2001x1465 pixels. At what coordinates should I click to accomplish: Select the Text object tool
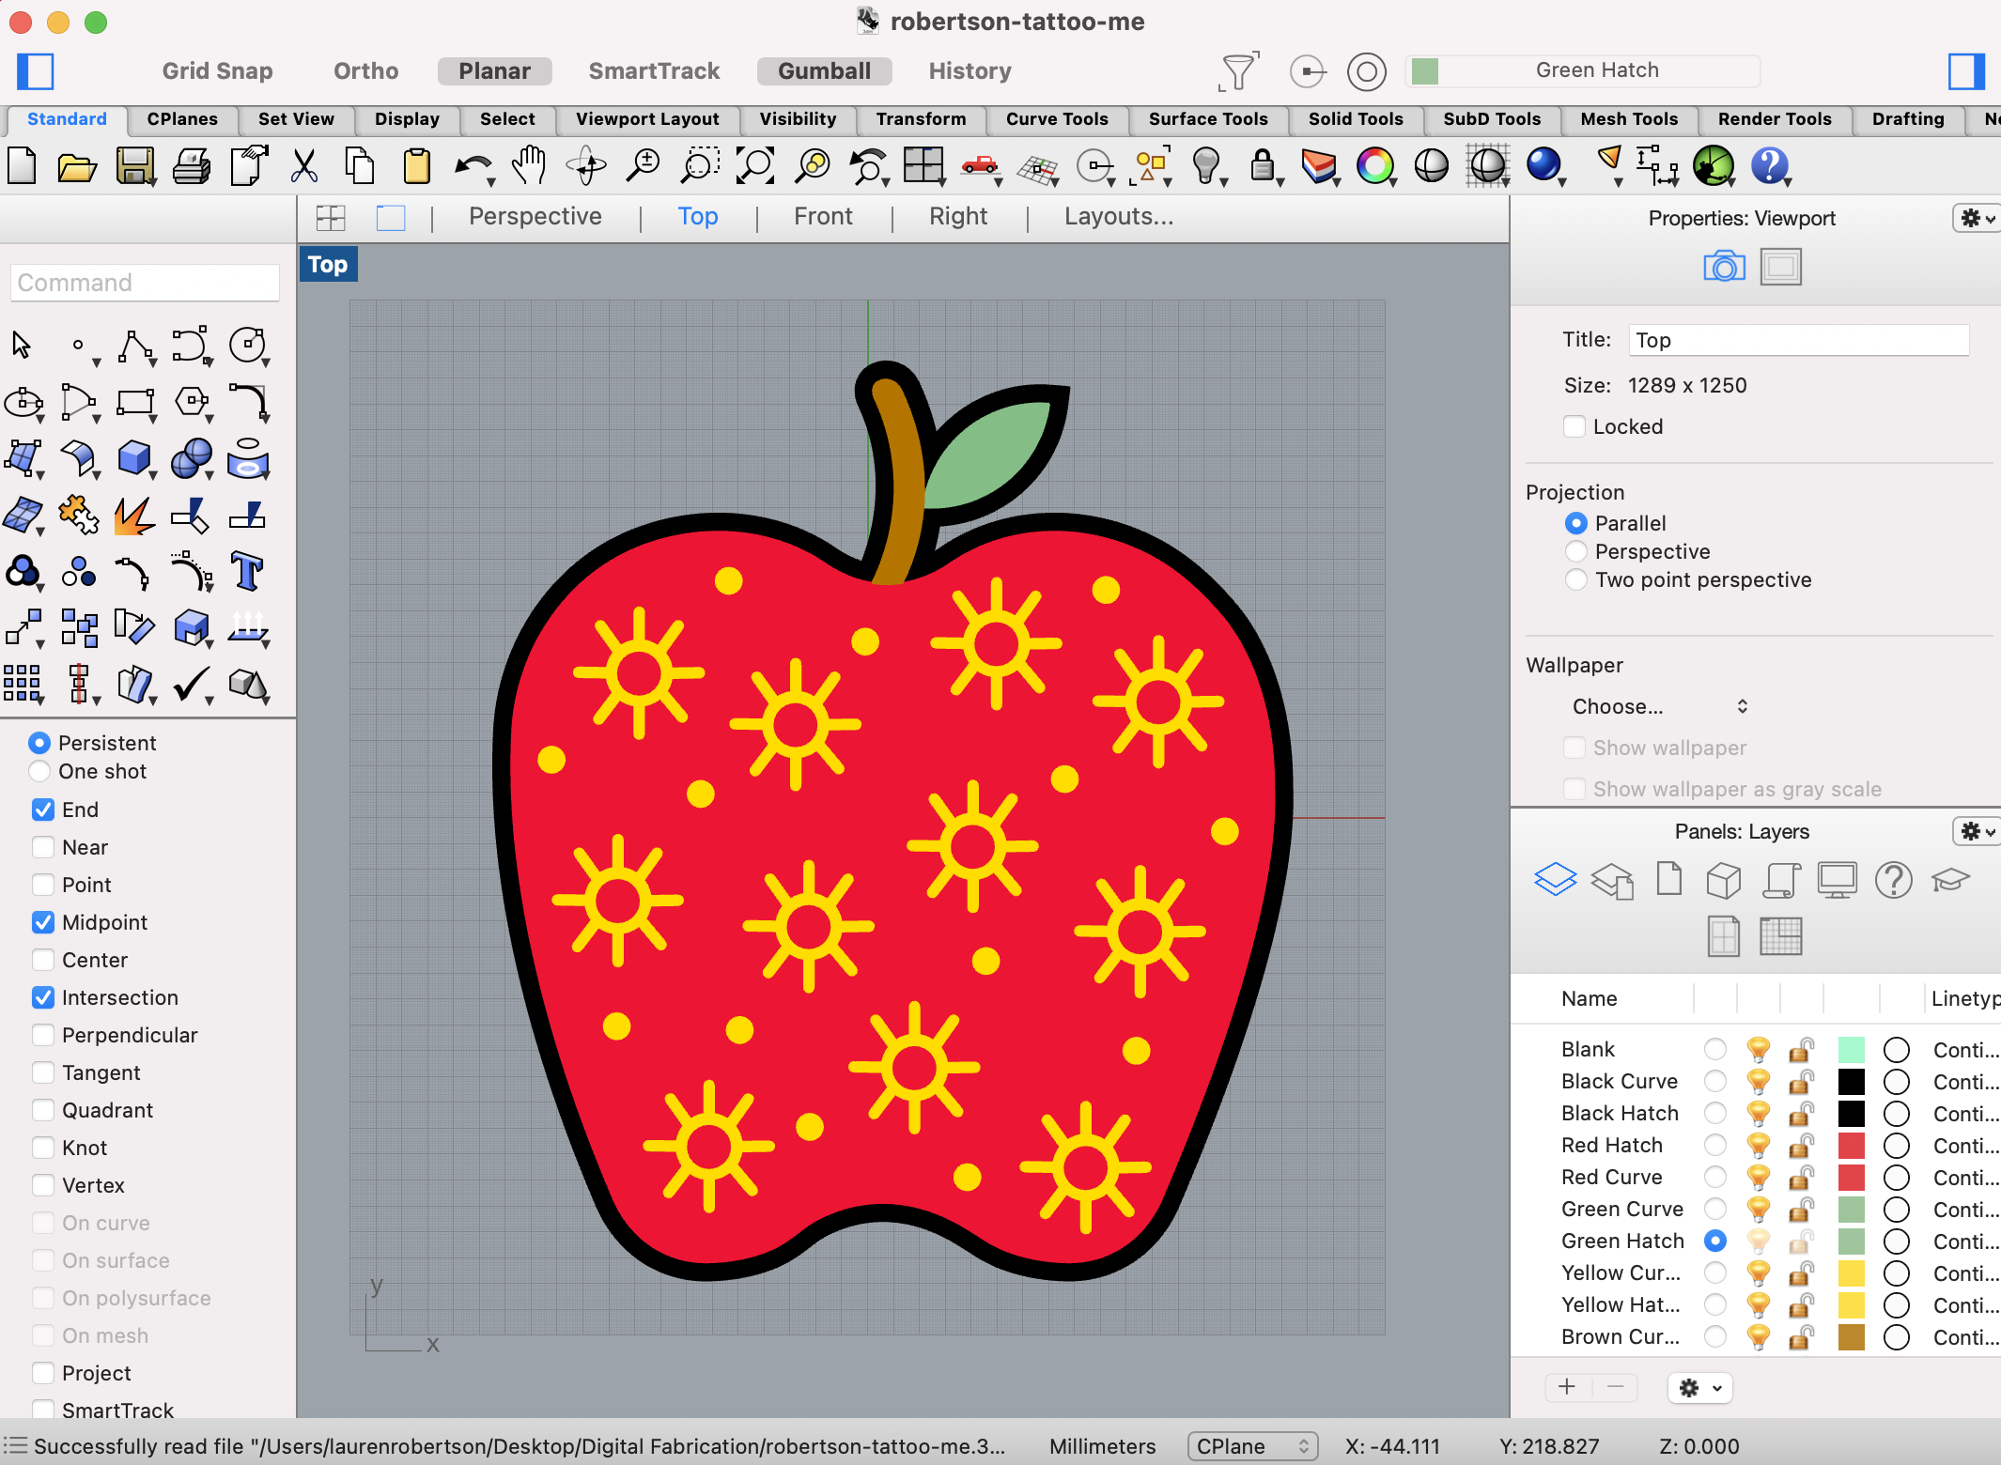click(x=247, y=571)
